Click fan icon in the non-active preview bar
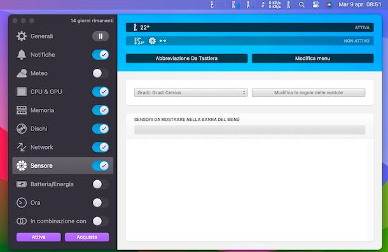The width and height of the screenshot is (388, 252). click(x=152, y=41)
